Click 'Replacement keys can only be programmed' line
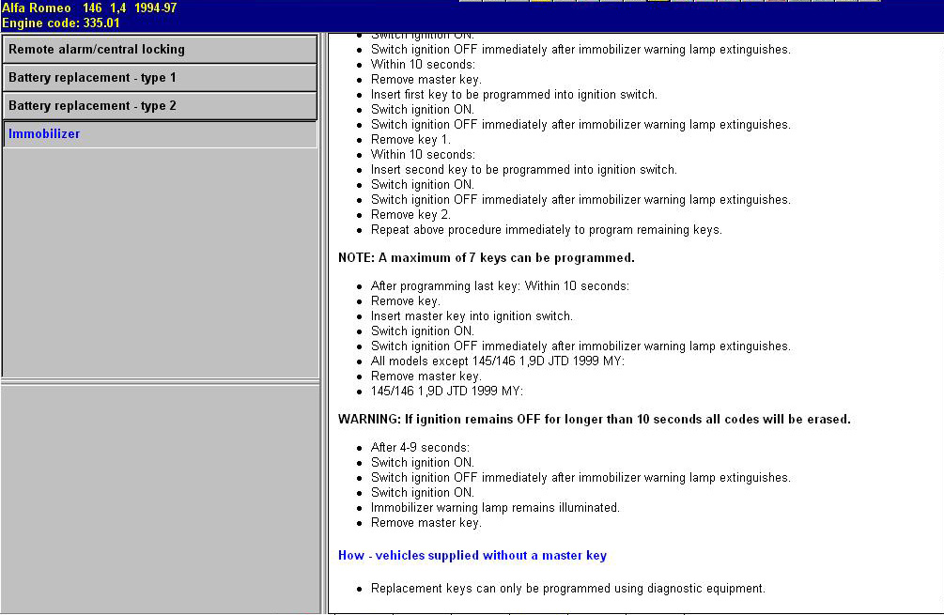The image size is (944, 615). point(567,588)
